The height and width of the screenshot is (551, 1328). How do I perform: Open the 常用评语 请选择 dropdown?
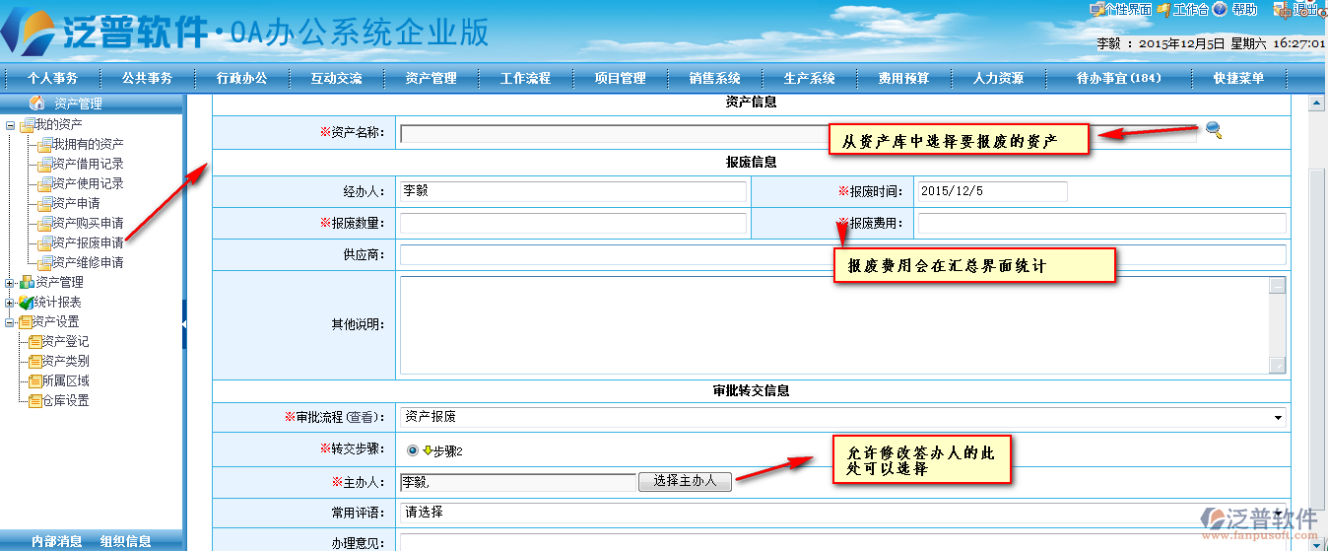tap(843, 513)
